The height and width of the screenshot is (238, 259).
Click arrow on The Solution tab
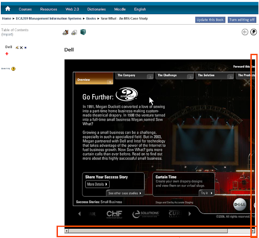pyautogui.click(x=230, y=76)
